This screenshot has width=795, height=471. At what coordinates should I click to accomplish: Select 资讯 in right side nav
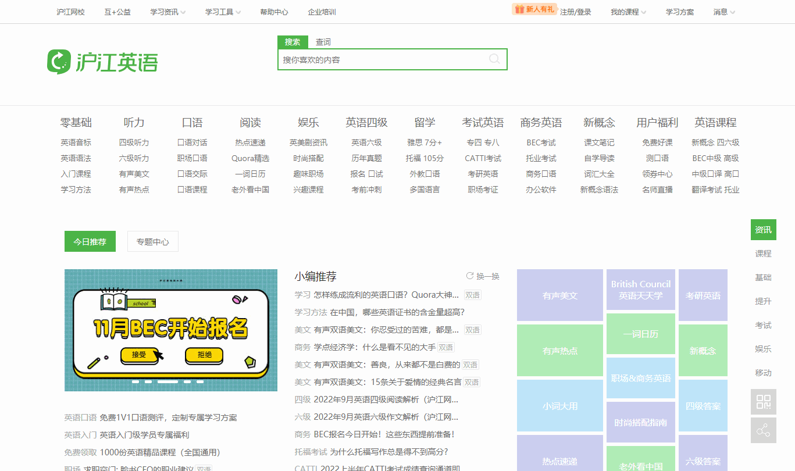(763, 230)
